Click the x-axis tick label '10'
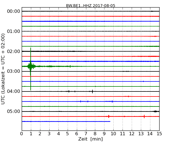The width and height of the screenshot is (181, 145). click(113, 134)
